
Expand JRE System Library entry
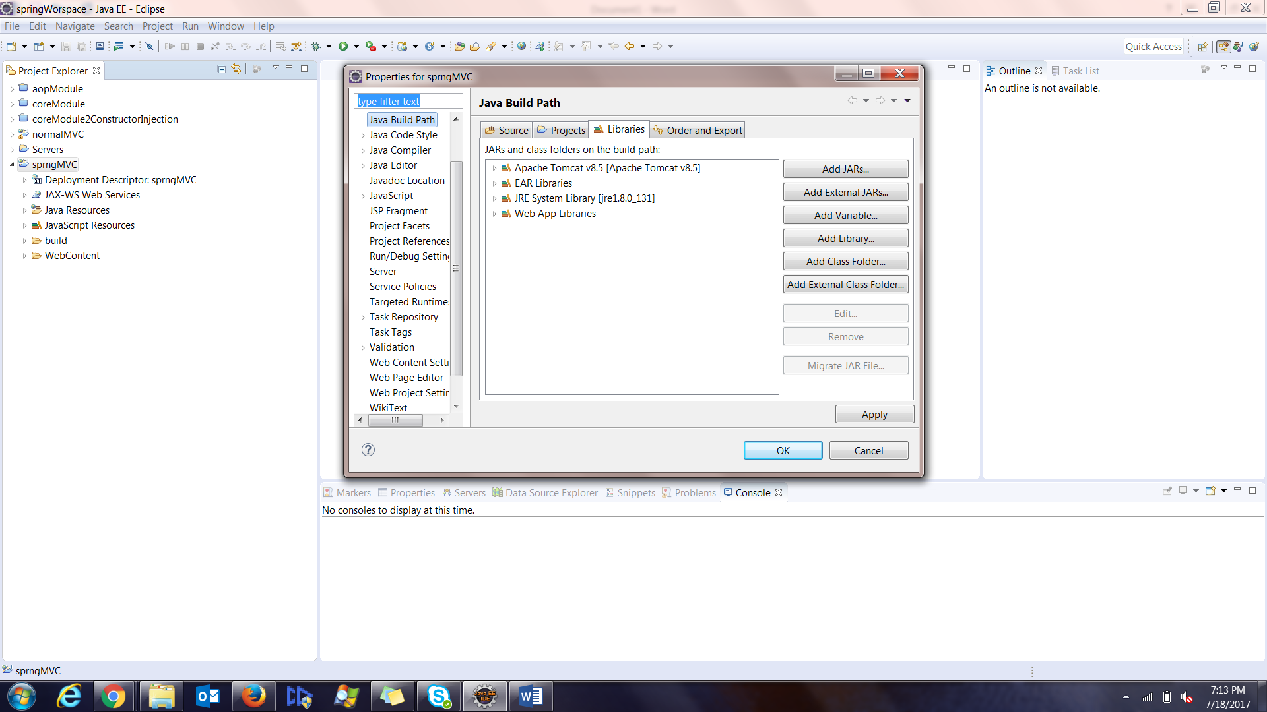pyautogui.click(x=494, y=198)
